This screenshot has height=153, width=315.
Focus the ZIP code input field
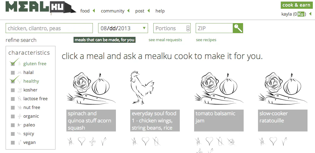pos(214,28)
